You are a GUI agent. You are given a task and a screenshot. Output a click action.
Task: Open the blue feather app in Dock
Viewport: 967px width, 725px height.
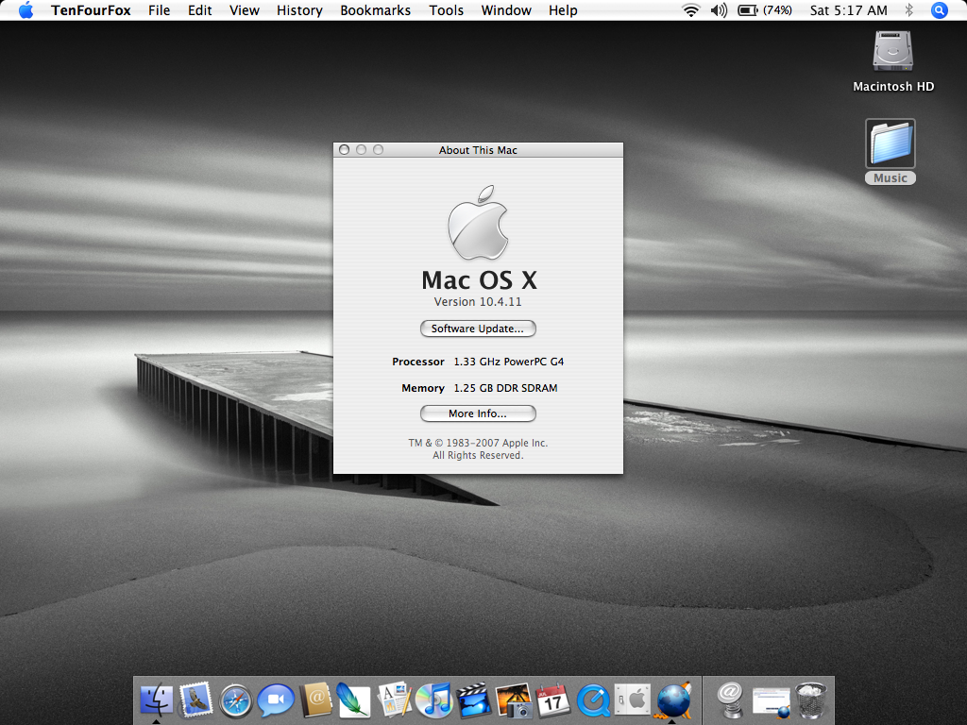(x=354, y=701)
